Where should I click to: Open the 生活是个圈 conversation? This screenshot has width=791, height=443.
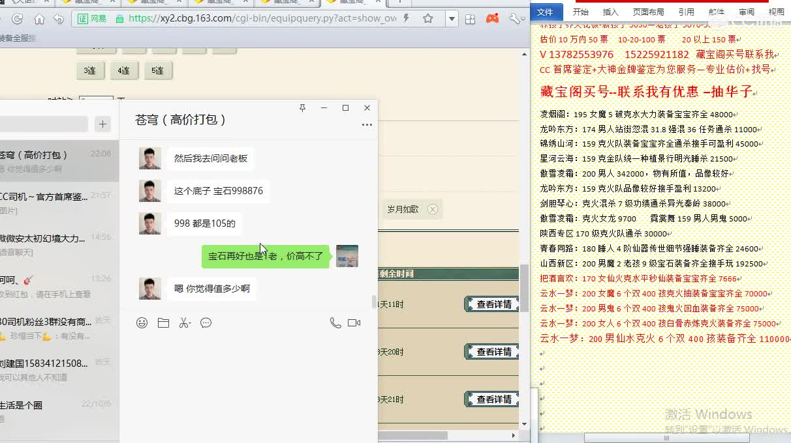tap(59, 411)
